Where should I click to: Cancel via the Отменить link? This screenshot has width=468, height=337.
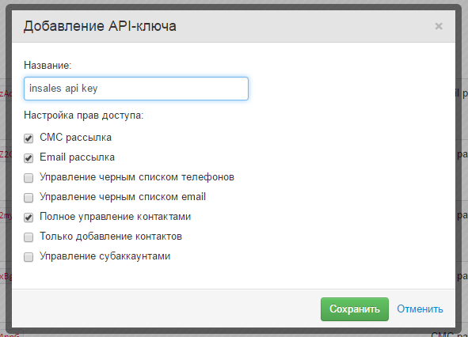coord(420,309)
